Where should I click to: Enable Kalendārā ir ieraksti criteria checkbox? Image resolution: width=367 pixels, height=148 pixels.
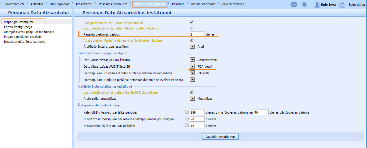click(x=187, y=112)
